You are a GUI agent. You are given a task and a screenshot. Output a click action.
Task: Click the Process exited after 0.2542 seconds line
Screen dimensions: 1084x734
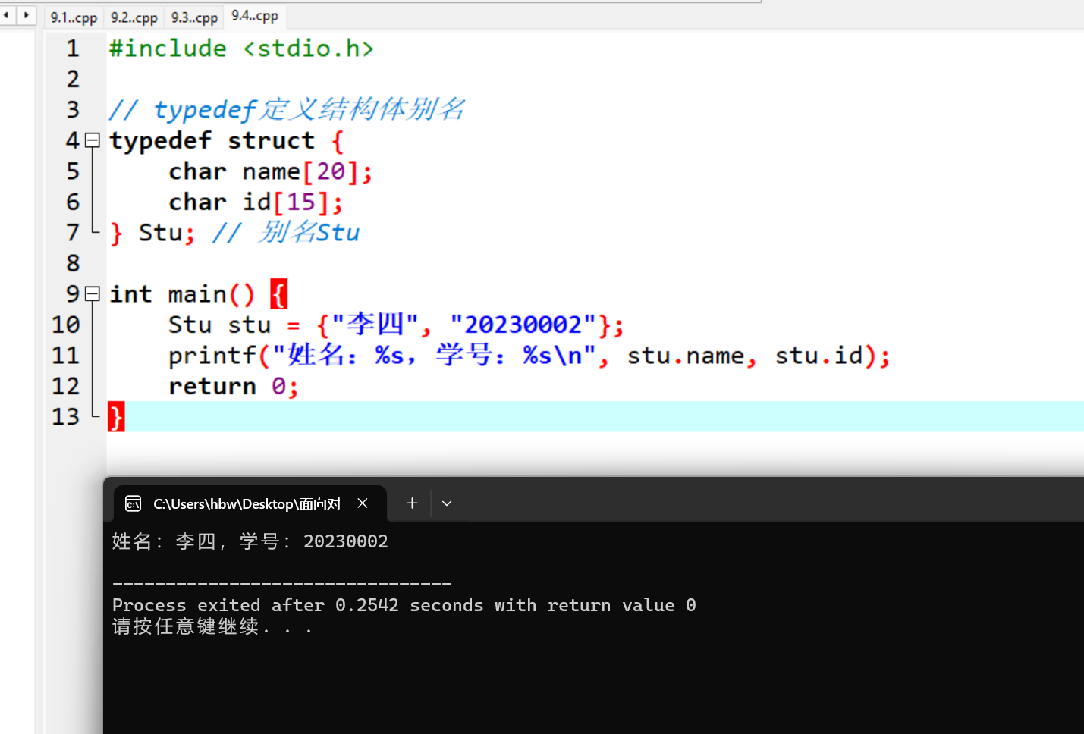pyautogui.click(x=404, y=605)
